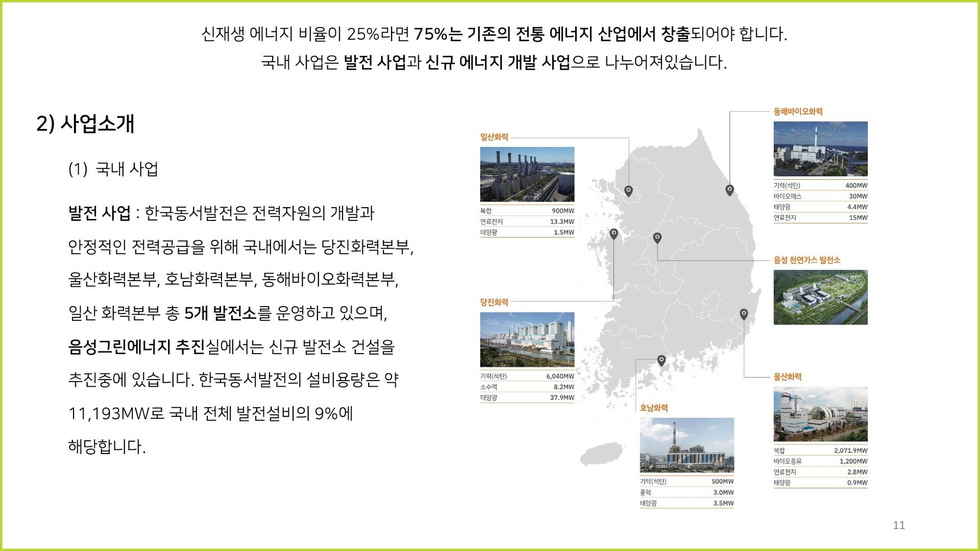Click the 900MW value under 일산화력

563,211
